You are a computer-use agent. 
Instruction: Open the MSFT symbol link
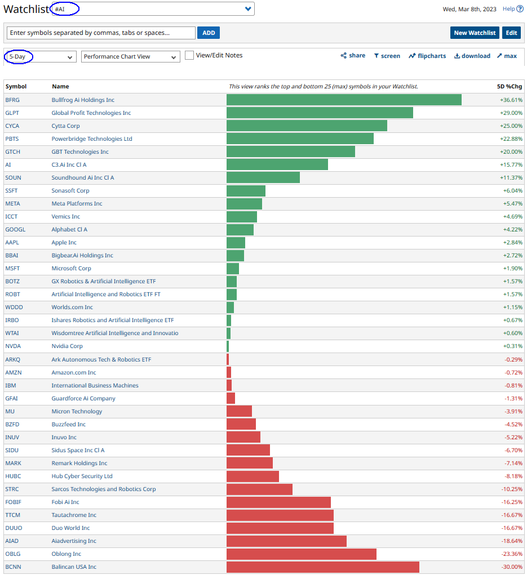coord(12,269)
